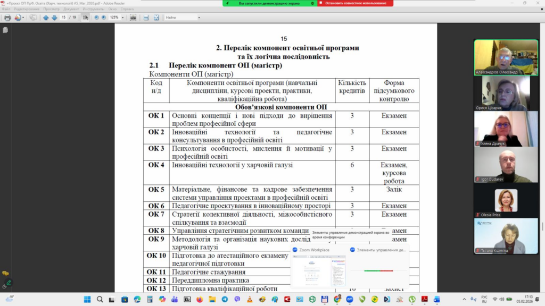Click the zoom out minus button
The height and width of the screenshot is (306, 545).
pyautogui.click(x=96, y=18)
